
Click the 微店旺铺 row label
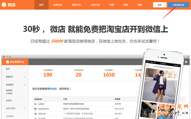(42, 114)
